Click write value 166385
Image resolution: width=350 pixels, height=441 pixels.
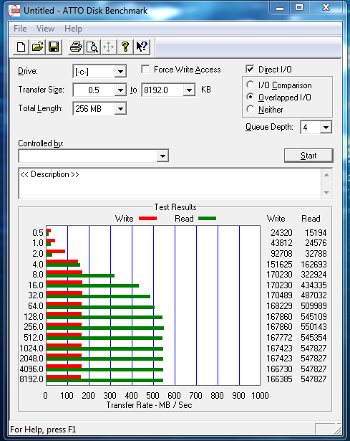pos(279,379)
